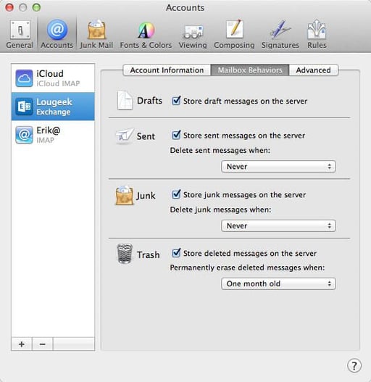Add a new account with plus button

pyautogui.click(x=22, y=344)
